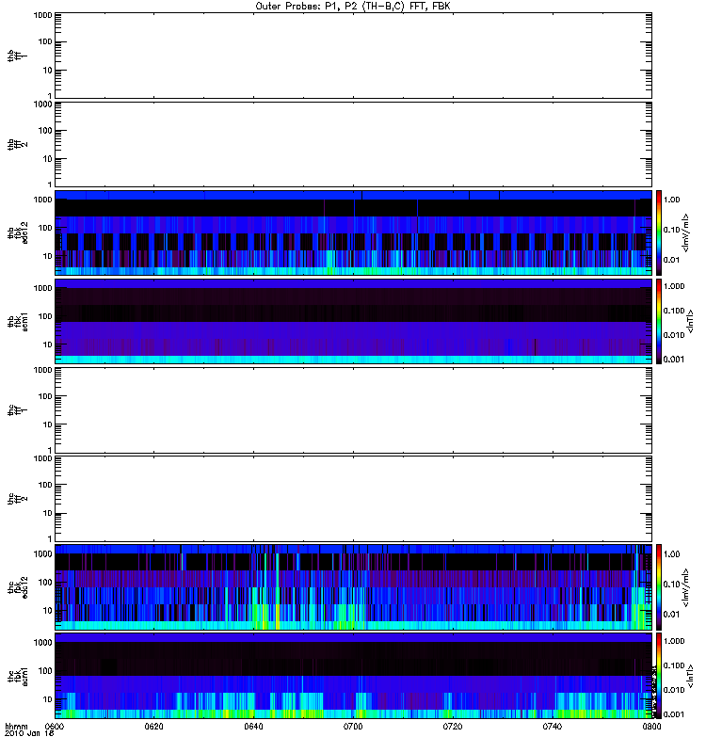Click the 0720 time tick label
The height and width of the screenshot is (753, 706).
453,727
